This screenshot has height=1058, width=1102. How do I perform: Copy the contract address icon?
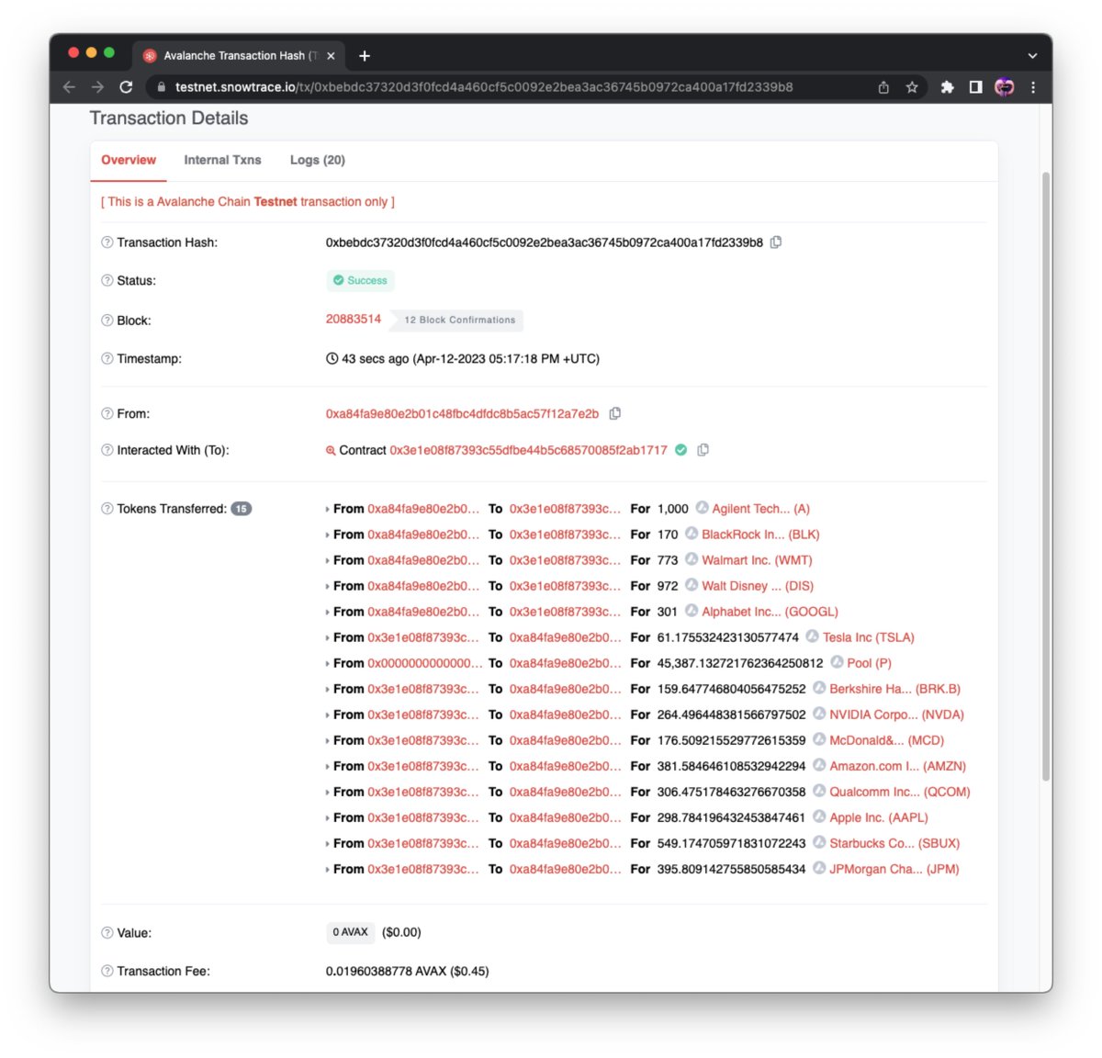703,450
